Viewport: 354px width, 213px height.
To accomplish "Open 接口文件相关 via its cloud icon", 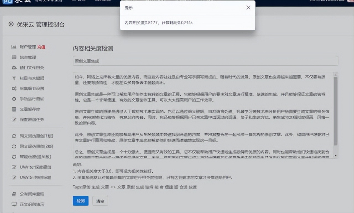I will [14, 67].
